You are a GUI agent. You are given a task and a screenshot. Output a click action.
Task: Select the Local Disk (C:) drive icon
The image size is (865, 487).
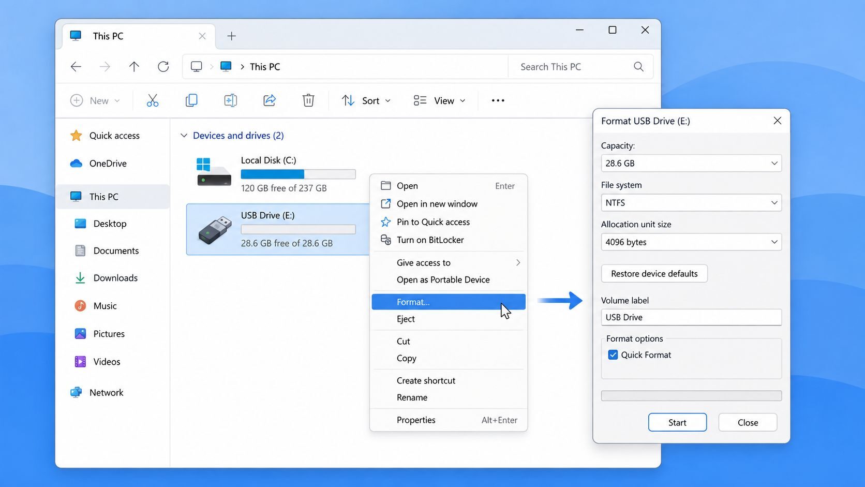click(x=214, y=172)
